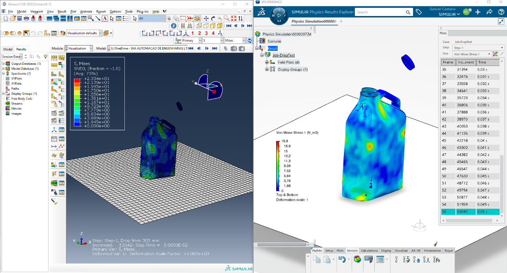Select the Rotate view tool in Abaqus
Image resolution: width=507 pixels, height=273 pixels.
tap(213, 18)
